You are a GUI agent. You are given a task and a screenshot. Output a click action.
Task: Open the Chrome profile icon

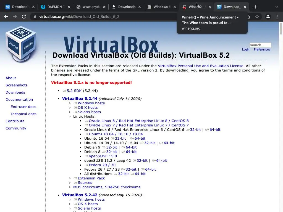[x=268, y=17]
